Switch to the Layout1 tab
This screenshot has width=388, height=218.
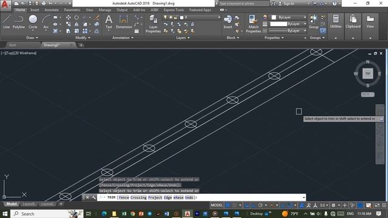[28, 204]
